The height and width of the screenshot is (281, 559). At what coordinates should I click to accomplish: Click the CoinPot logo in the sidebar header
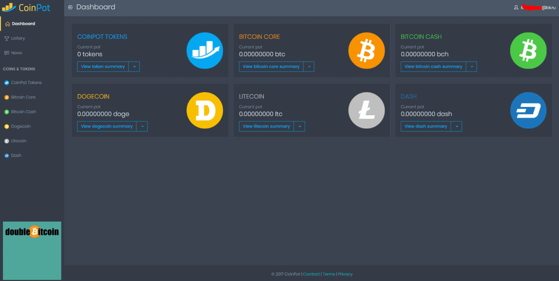(x=26, y=7)
